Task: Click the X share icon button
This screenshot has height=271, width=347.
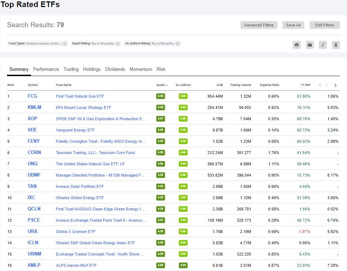Action: click(336, 45)
